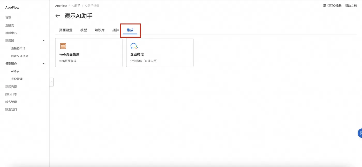Open 连接器市场 in the sidebar
The image size is (362, 167).
coord(18,48)
